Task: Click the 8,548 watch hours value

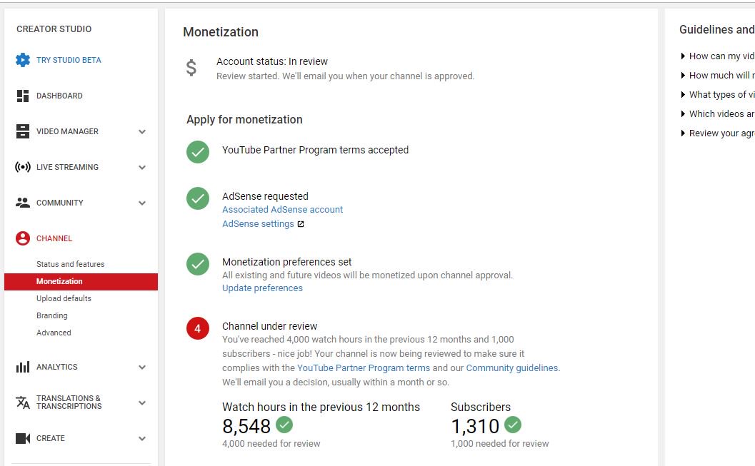Action: (246, 426)
